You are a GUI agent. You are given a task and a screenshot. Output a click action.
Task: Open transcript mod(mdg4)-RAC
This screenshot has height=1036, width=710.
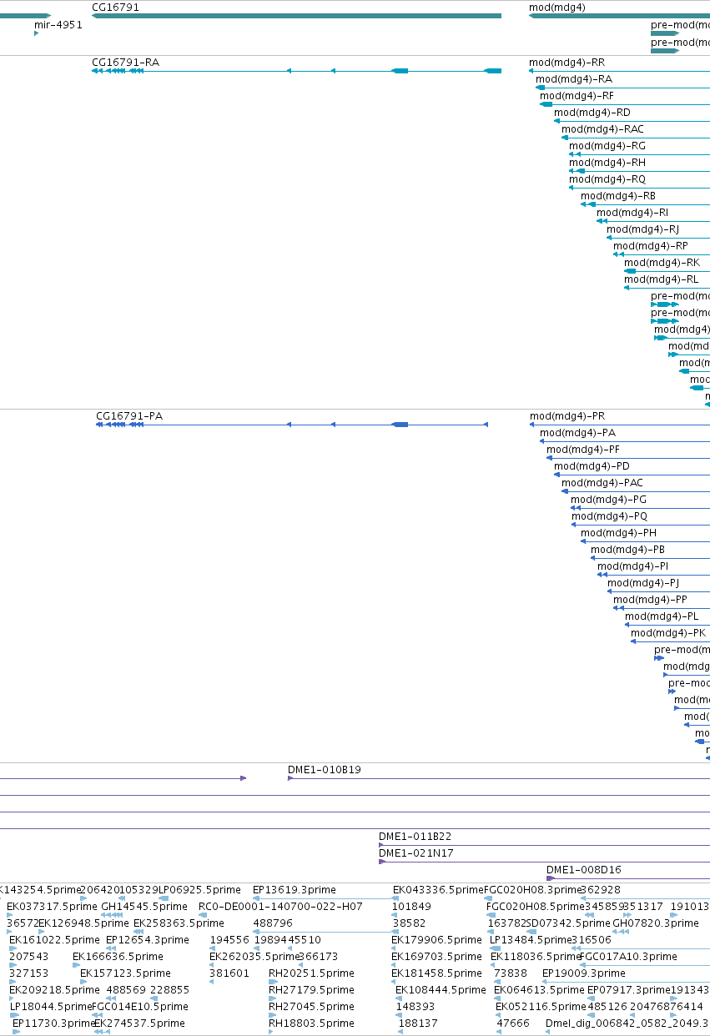[x=603, y=128]
